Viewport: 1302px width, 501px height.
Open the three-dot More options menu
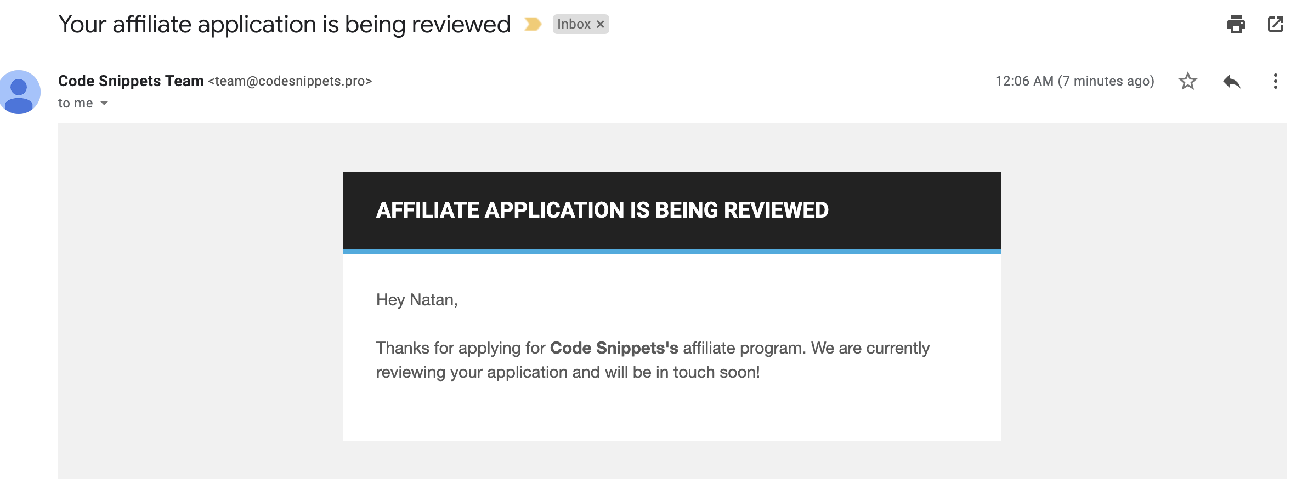(x=1275, y=81)
